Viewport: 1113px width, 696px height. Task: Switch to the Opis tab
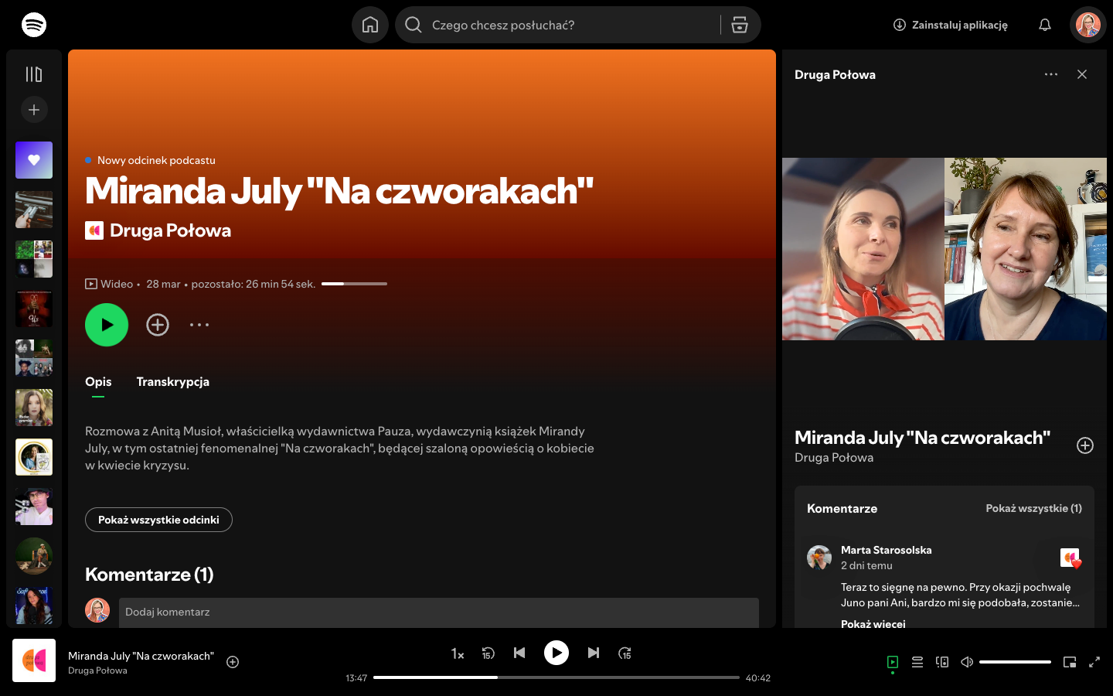point(98,382)
